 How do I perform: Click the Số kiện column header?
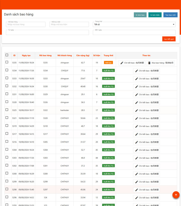pyautogui.click(x=97, y=55)
